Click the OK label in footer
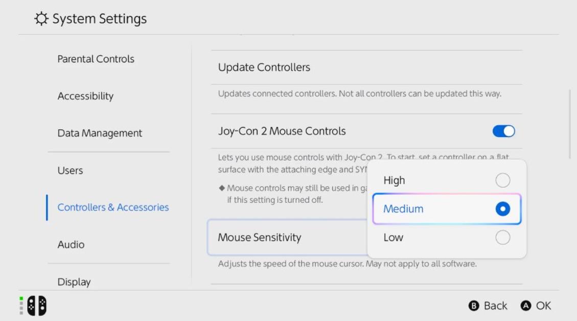The image size is (577, 321). point(543,306)
